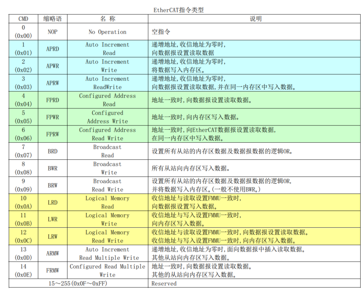Select description '地址一致时,向内存区写入数据。'
This screenshot has height=290, width=364.
(195, 117)
